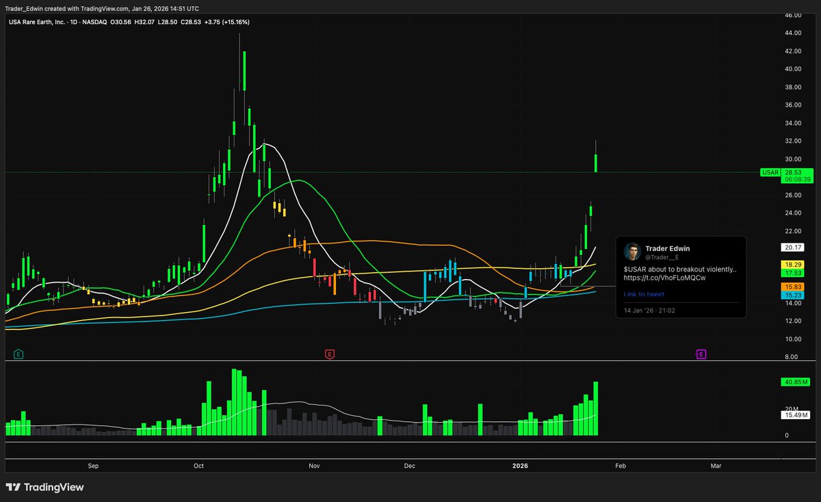The height and width of the screenshot is (502, 821).
Task: Click the 'Feb' label on time axis
Action: pyautogui.click(x=621, y=466)
